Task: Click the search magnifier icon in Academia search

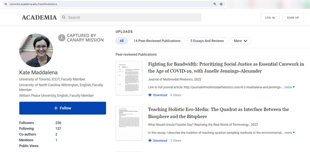Action: [x=64, y=17]
